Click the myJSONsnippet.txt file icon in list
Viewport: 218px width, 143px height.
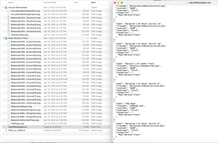(x=6, y=127)
